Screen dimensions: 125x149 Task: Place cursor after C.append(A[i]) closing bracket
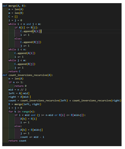click(41, 31)
